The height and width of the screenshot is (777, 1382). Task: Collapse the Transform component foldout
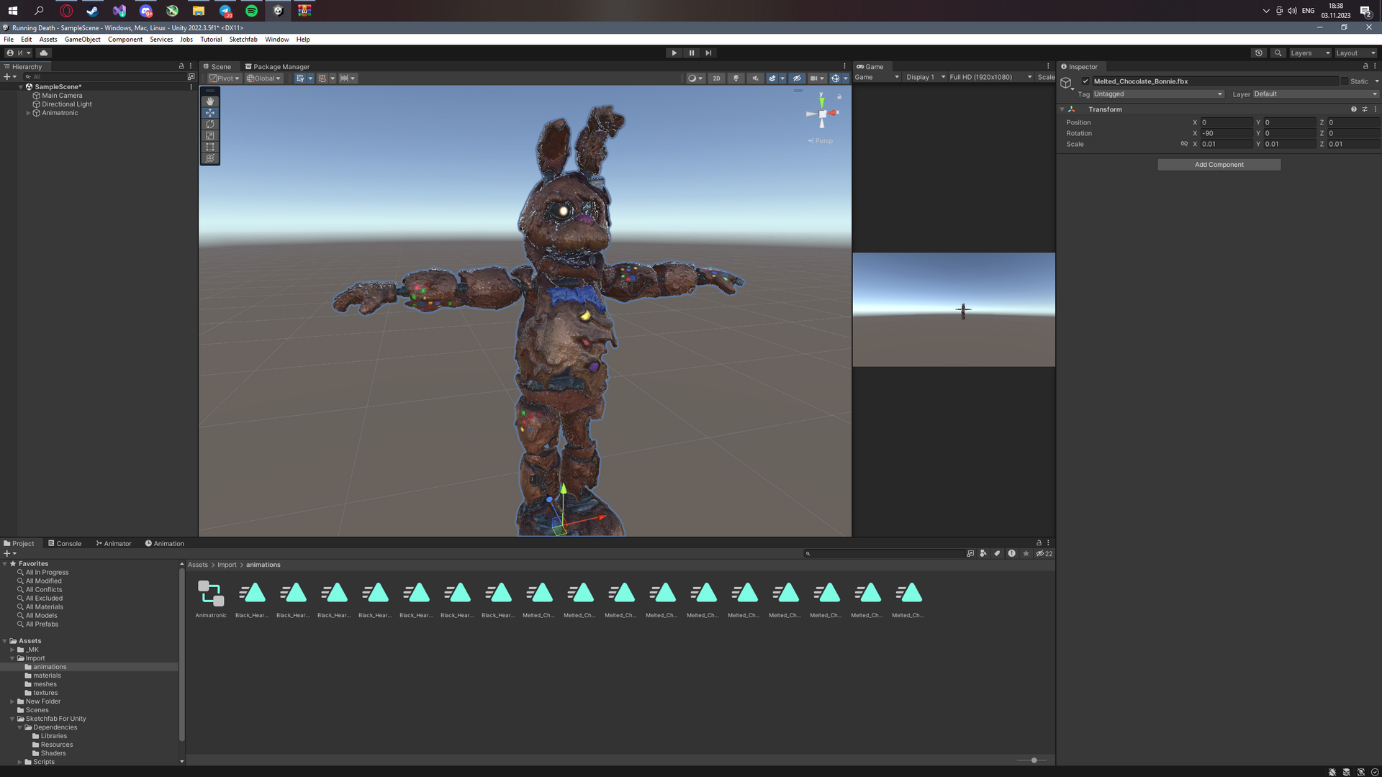1062,109
